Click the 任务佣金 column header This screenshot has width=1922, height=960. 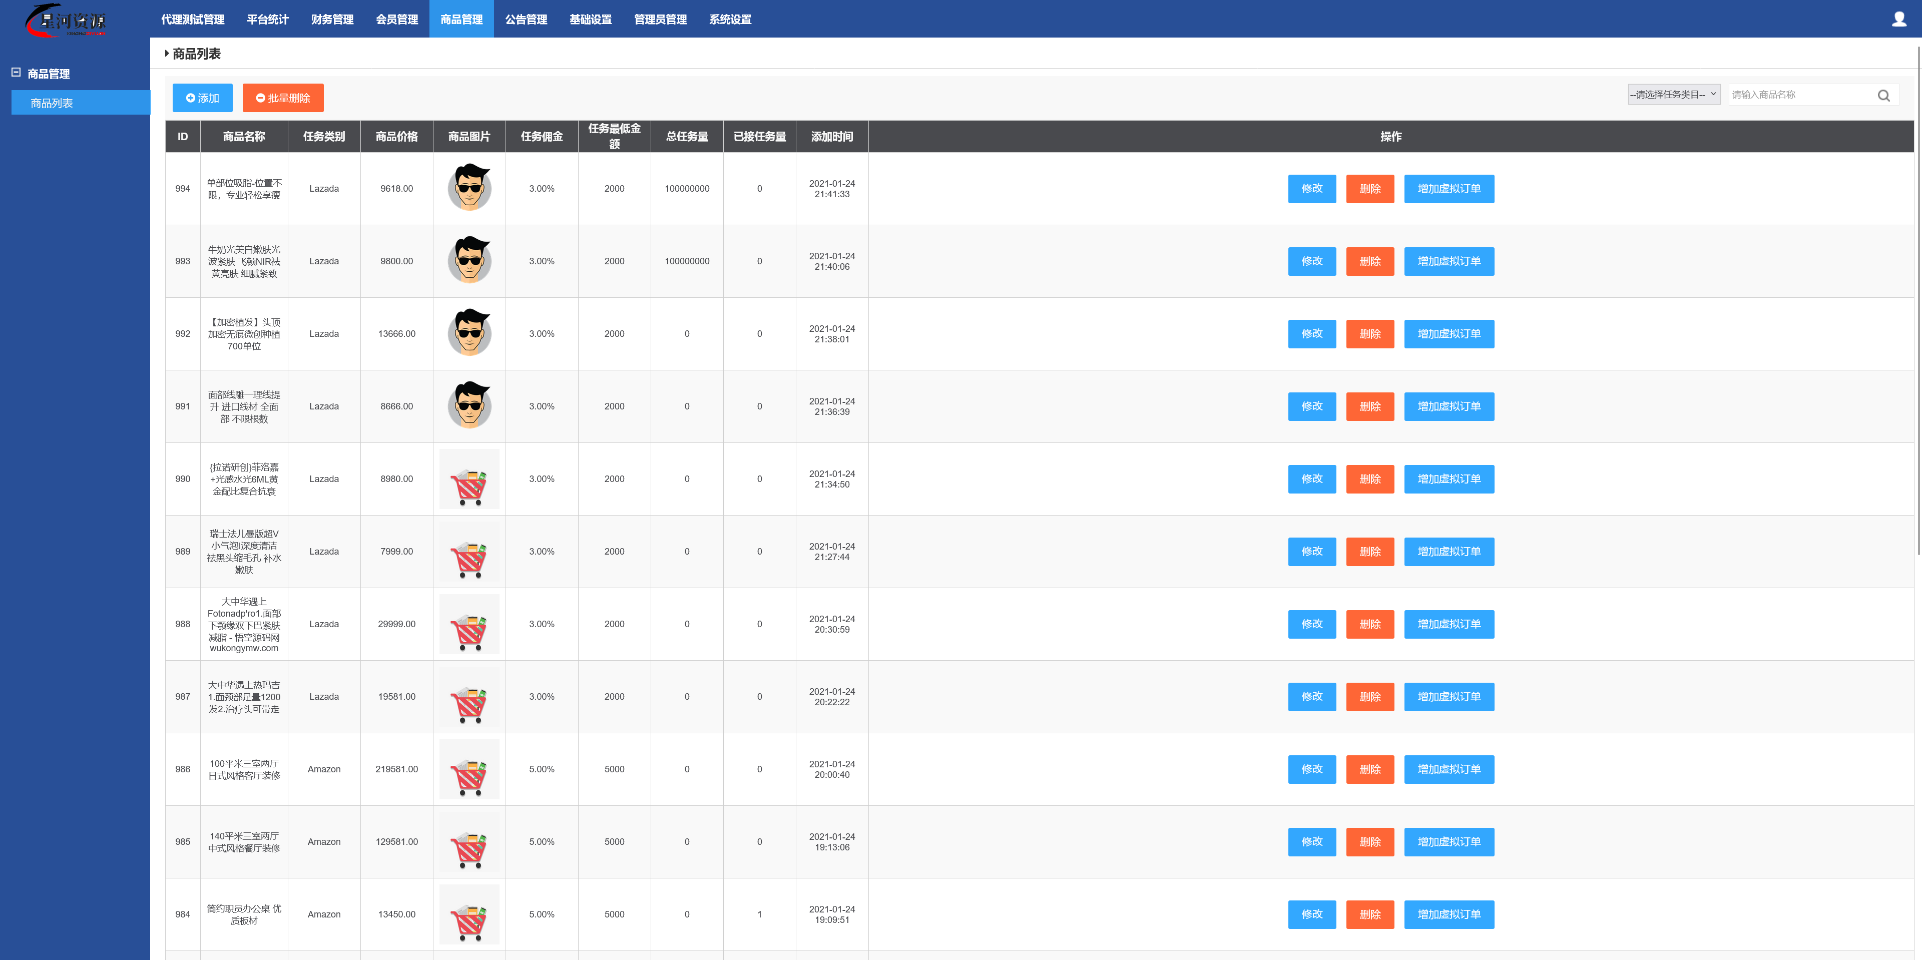[x=542, y=137]
